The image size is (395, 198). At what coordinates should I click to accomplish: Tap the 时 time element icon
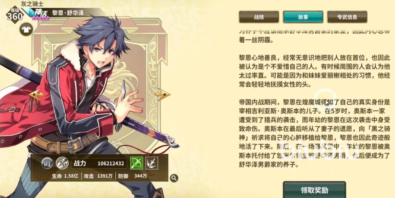[47, 163]
